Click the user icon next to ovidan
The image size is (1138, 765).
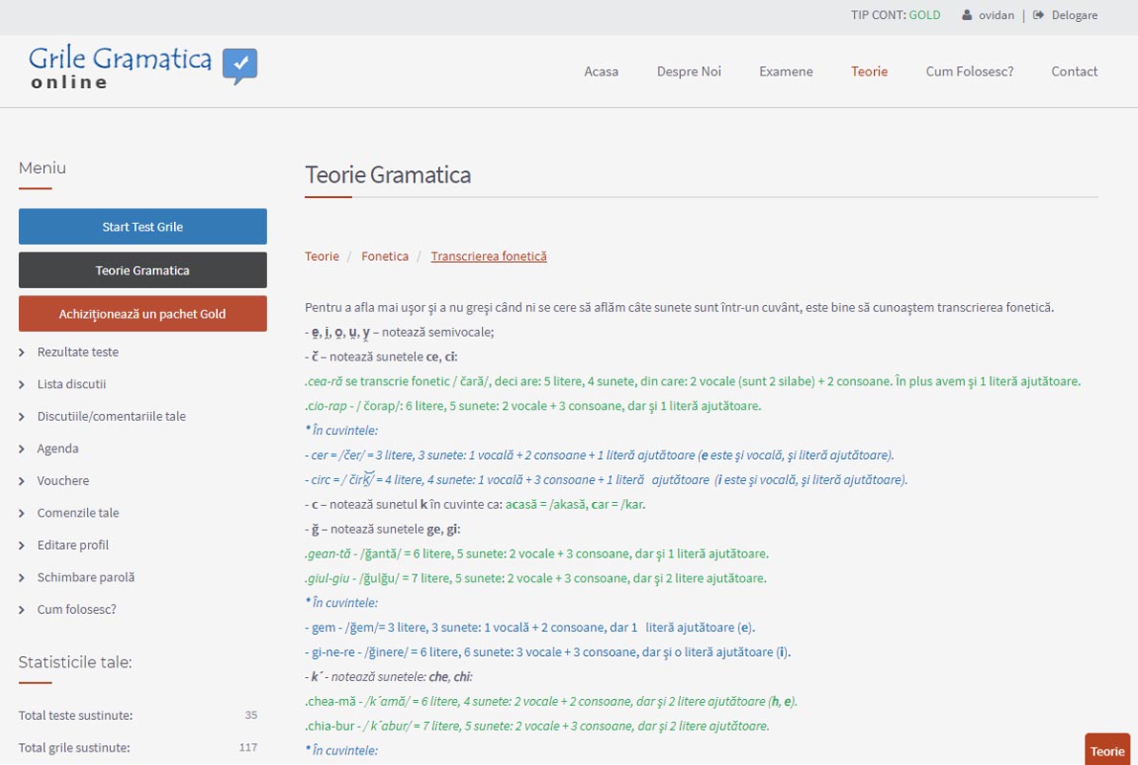click(967, 15)
